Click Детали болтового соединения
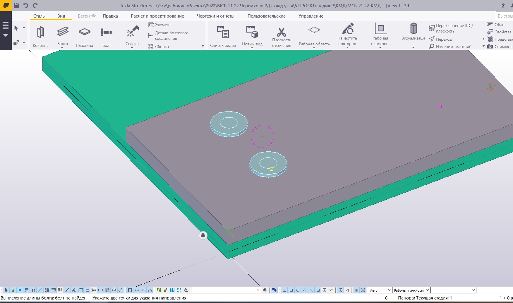Viewport: 513px width, 303px height. tap(169, 36)
